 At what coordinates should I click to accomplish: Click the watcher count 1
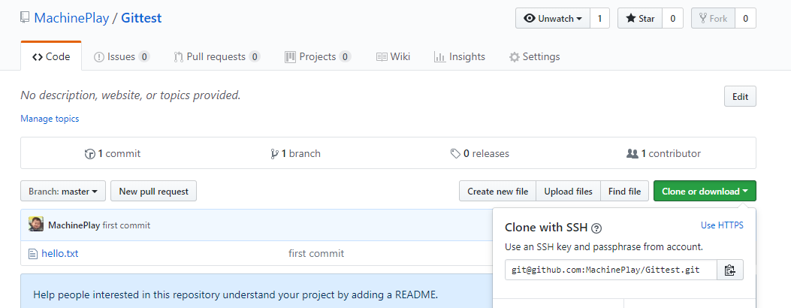[x=599, y=18]
